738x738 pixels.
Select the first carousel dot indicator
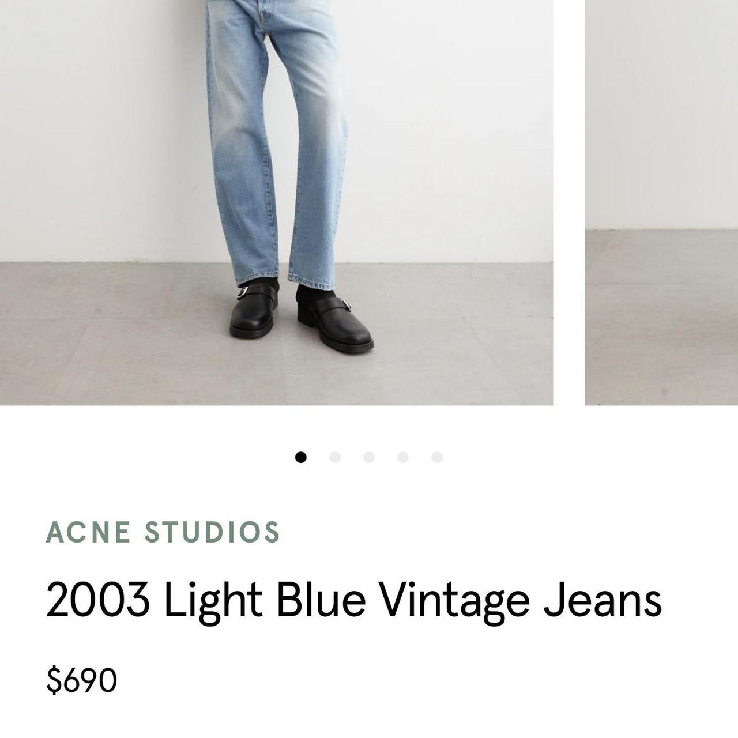point(300,457)
